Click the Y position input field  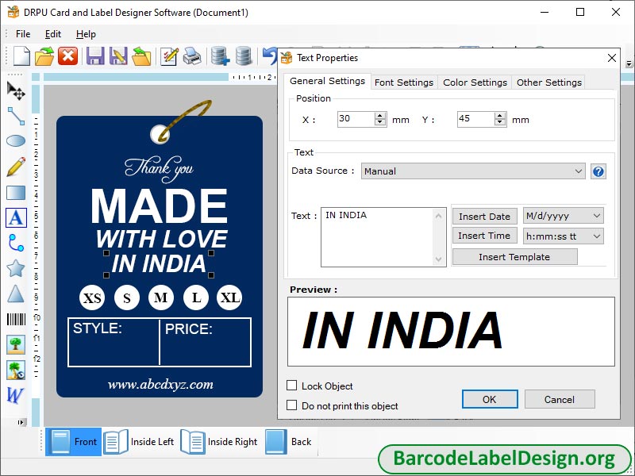tap(476, 119)
